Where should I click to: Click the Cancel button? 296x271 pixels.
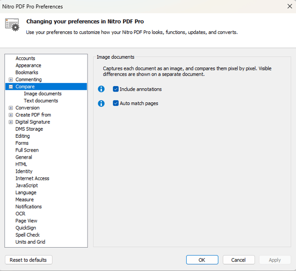tap(239, 260)
